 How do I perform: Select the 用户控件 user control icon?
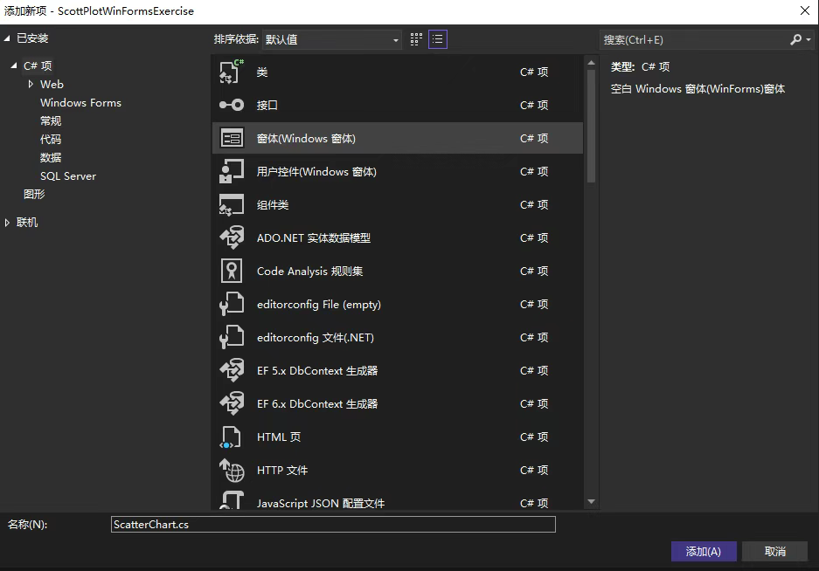click(232, 172)
